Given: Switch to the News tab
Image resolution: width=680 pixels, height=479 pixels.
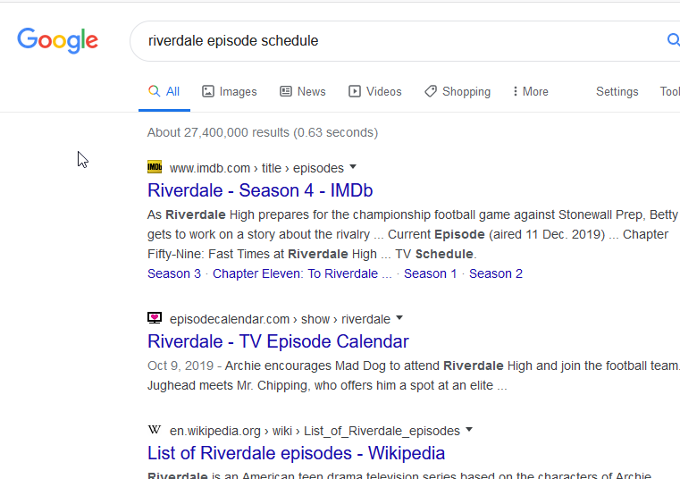Looking at the screenshot, I should tap(303, 91).
